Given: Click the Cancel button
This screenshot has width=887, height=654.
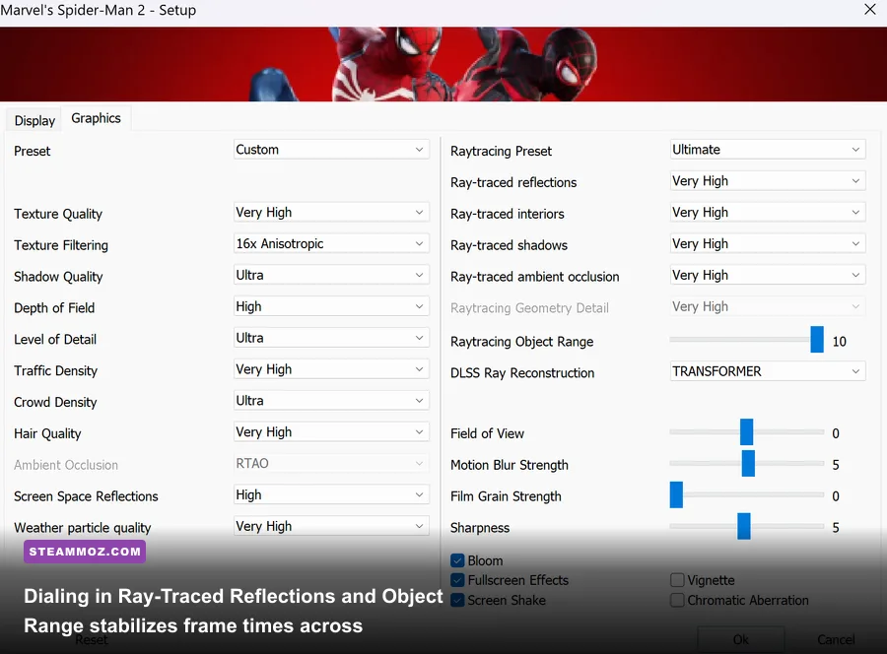Looking at the screenshot, I should click(x=836, y=639).
